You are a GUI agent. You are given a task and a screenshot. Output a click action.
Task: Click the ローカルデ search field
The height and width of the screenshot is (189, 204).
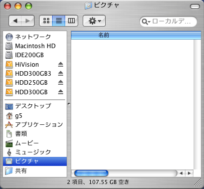click(168, 22)
